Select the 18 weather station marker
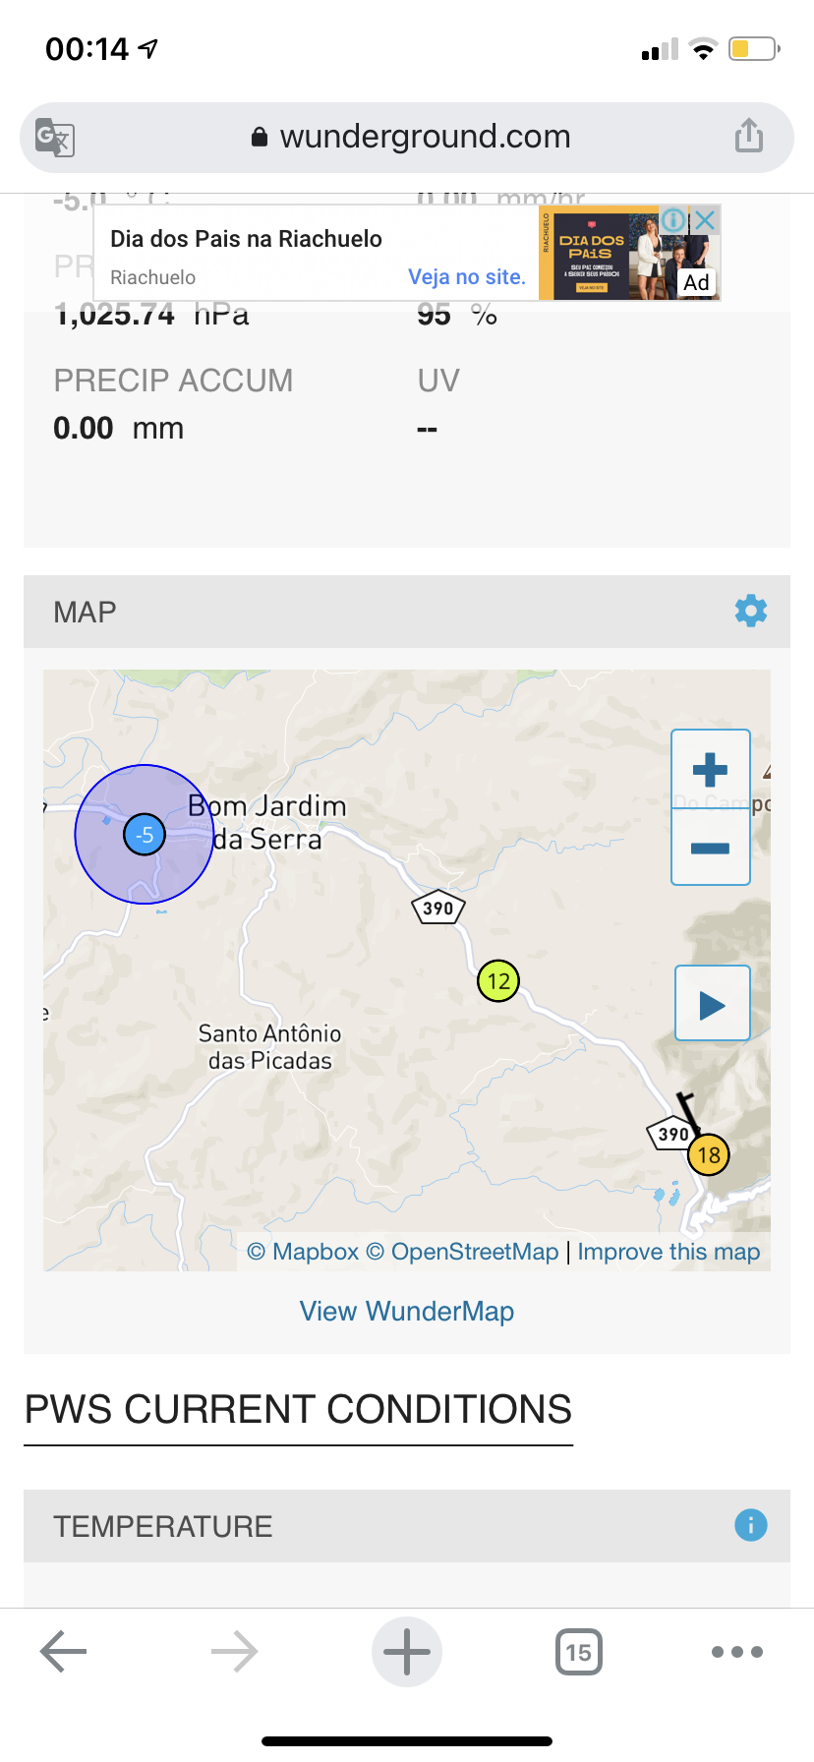The image size is (814, 1762). coord(709,1154)
